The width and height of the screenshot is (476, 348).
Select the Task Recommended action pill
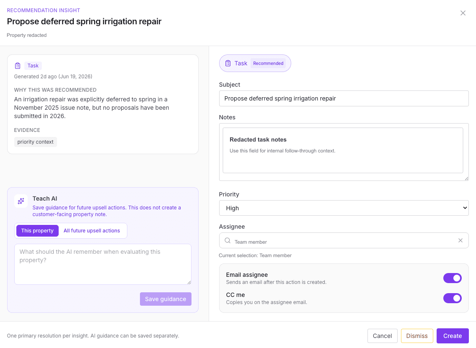[255, 63]
